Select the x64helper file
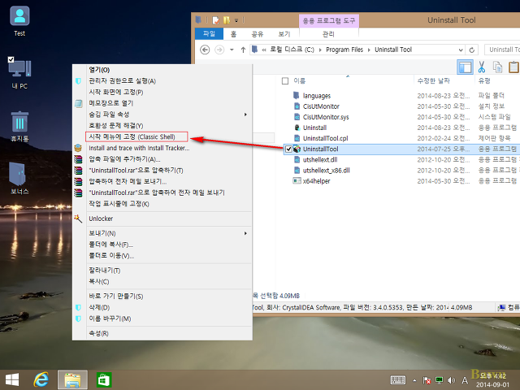 (x=316, y=181)
